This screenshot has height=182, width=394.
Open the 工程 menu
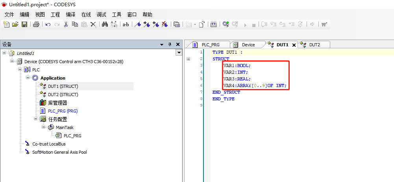55,15
